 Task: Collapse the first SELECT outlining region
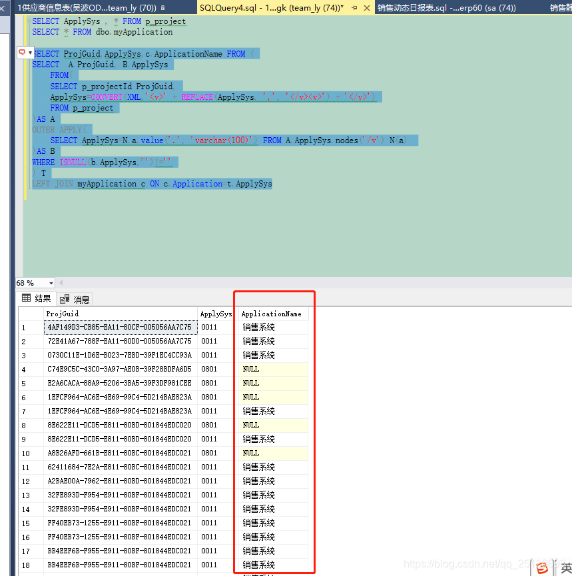click(29, 21)
